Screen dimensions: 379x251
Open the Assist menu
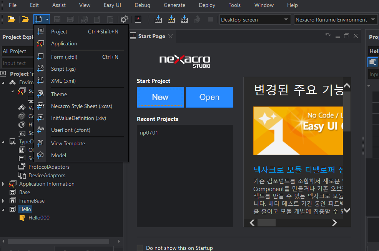click(59, 5)
